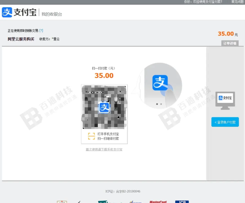Image resolution: width=245 pixels, height=203 pixels.
Task: Select the second carousel dot under the illustration
Action: point(161,104)
